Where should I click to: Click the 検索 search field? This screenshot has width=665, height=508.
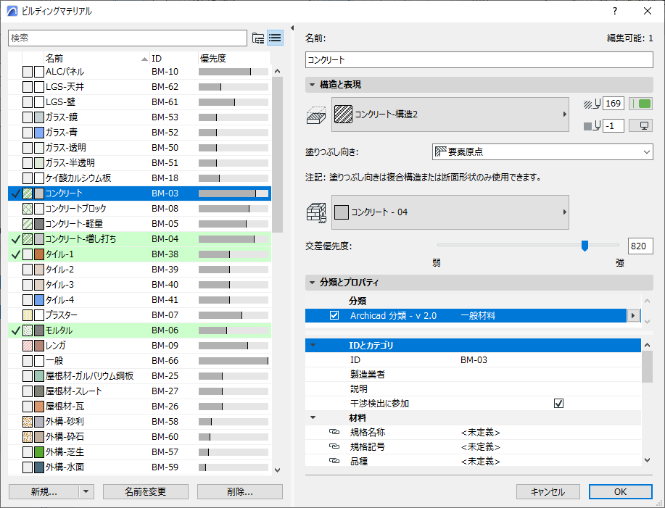tap(127, 38)
